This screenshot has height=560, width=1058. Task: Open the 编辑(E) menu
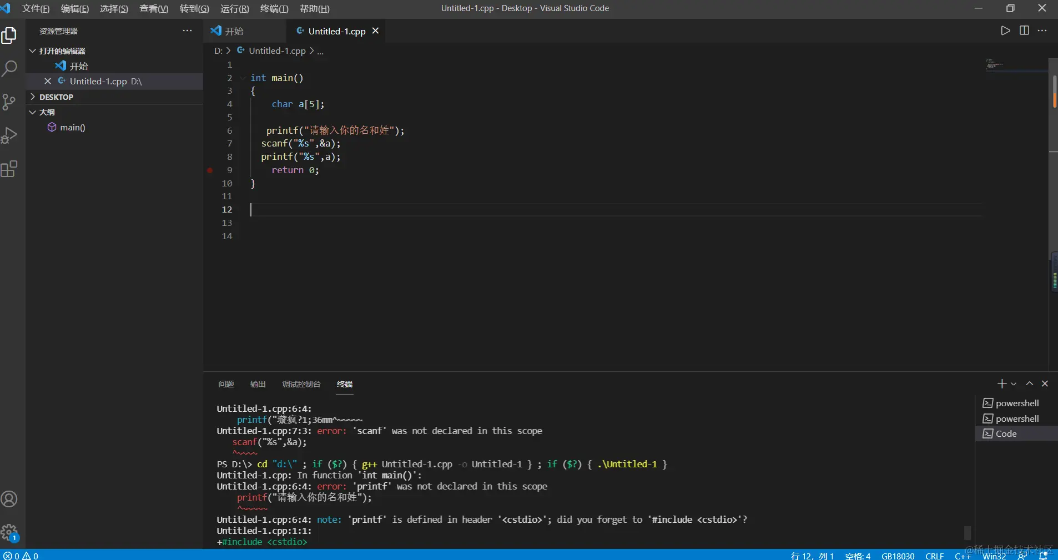pyautogui.click(x=75, y=8)
